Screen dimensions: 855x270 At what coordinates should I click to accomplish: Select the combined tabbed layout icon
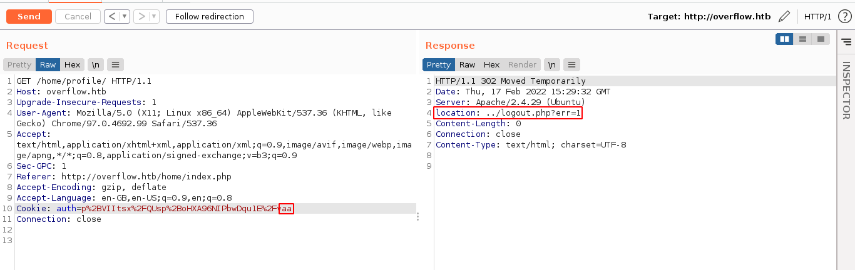click(819, 39)
